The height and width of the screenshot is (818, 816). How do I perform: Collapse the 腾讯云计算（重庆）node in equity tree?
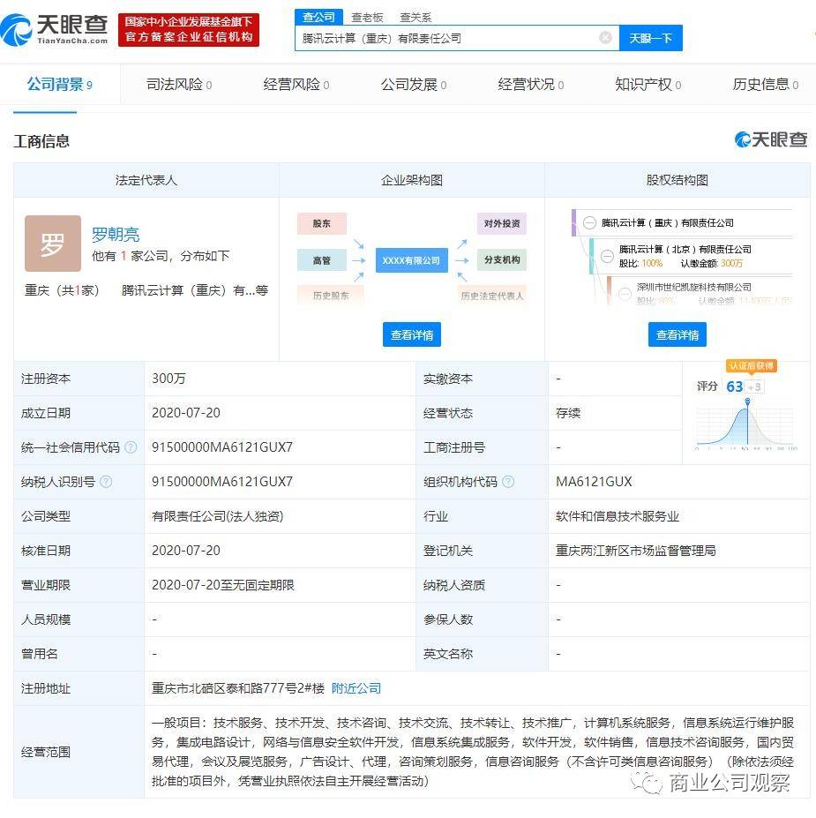[x=589, y=223]
